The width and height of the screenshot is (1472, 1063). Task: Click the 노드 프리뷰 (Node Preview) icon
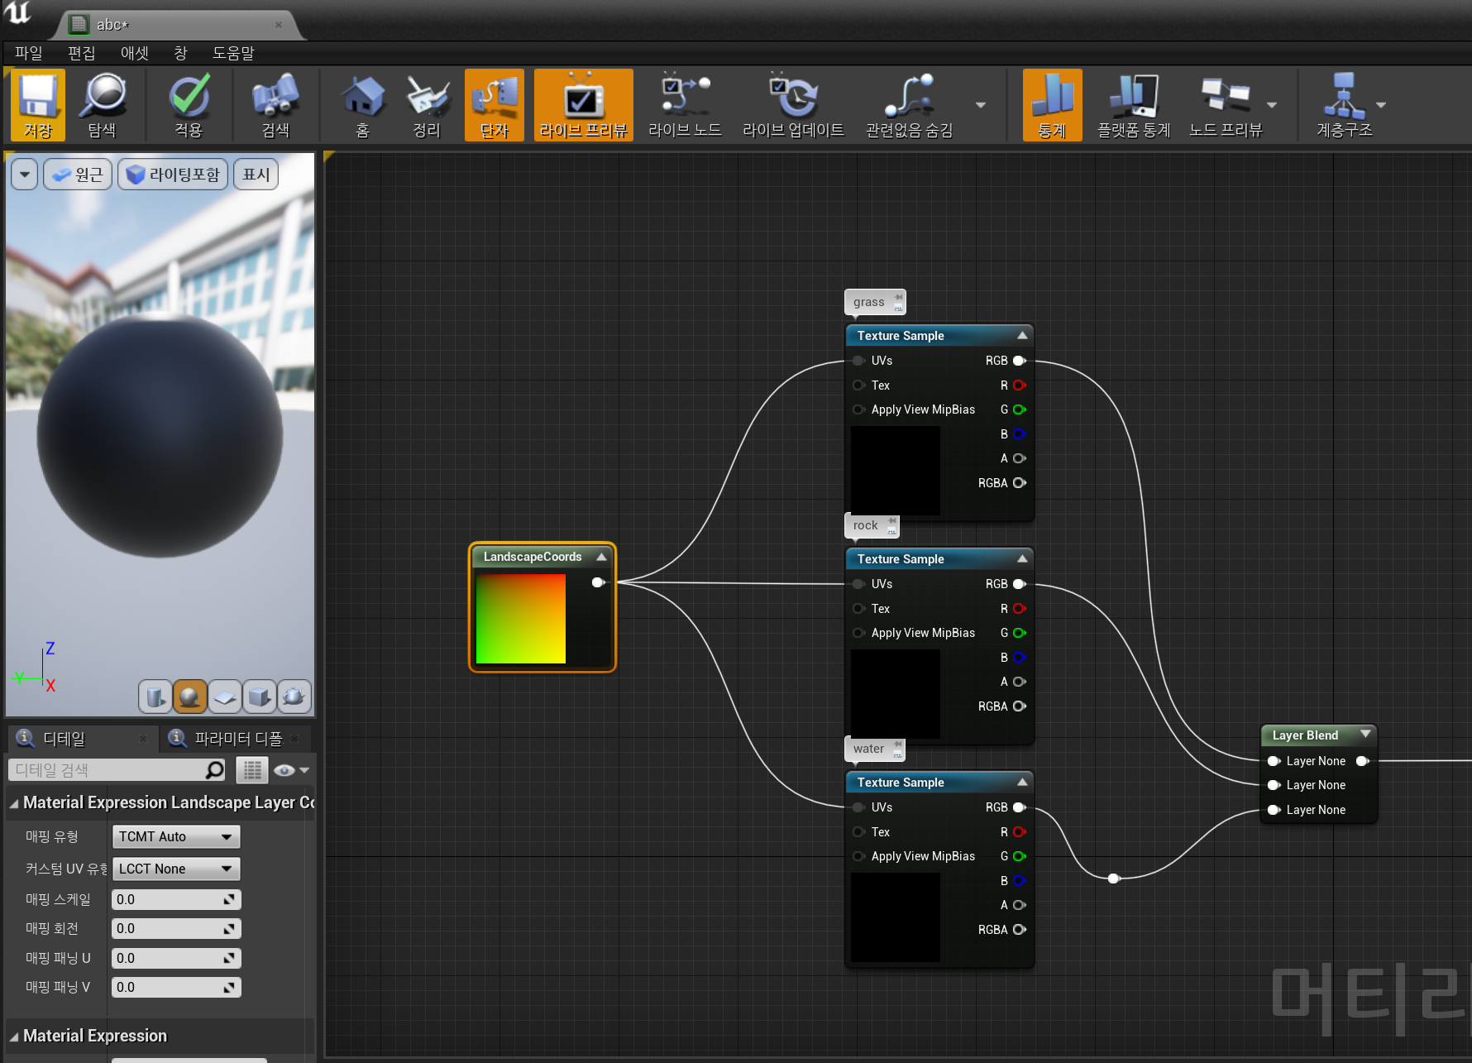point(1225,104)
